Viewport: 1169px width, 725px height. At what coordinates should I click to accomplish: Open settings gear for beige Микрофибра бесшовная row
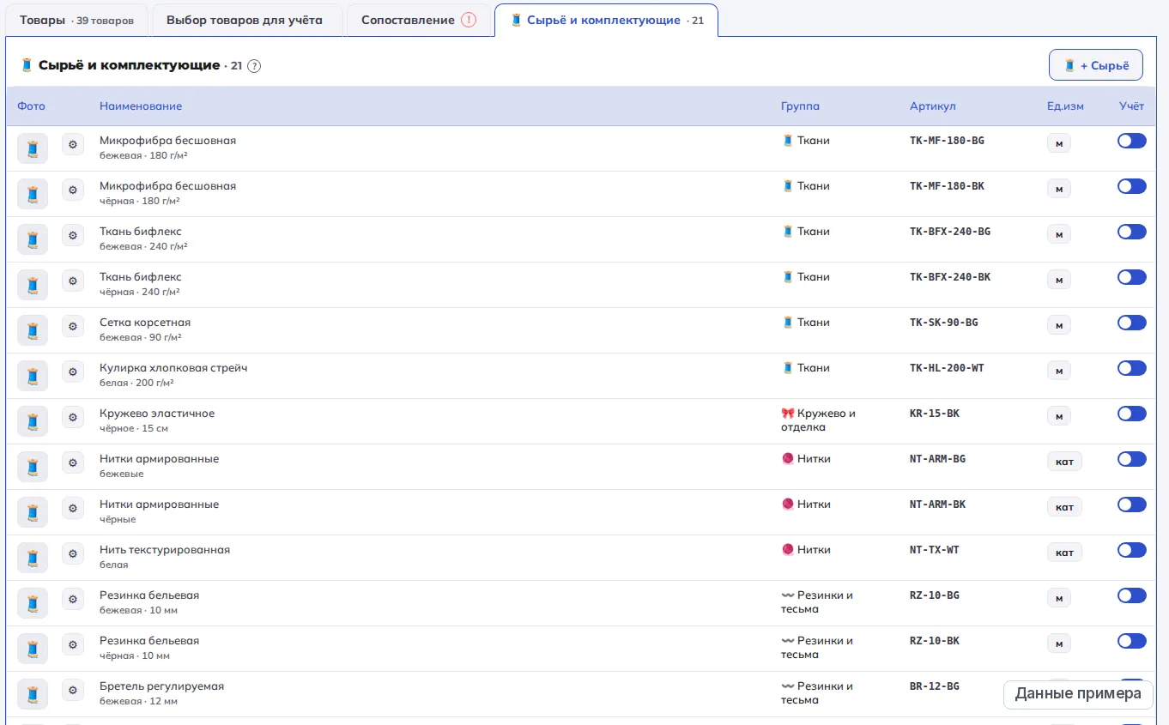(x=73, y=144)
